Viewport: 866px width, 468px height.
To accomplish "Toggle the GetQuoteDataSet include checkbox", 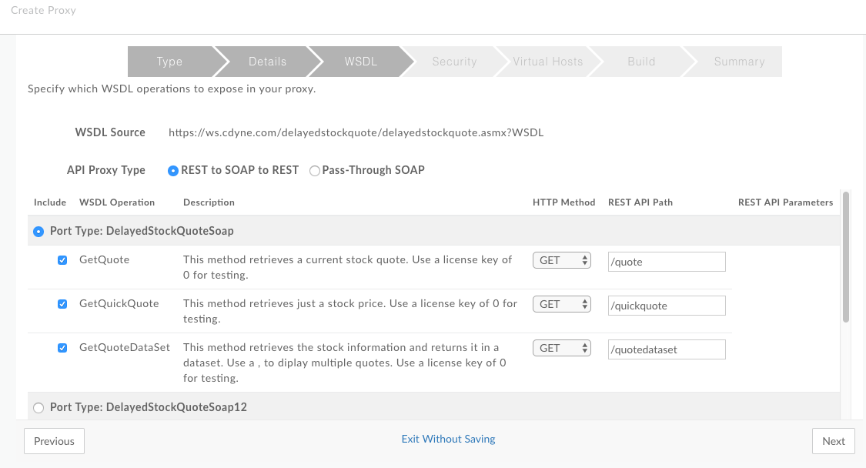I will tap(62, 348).
